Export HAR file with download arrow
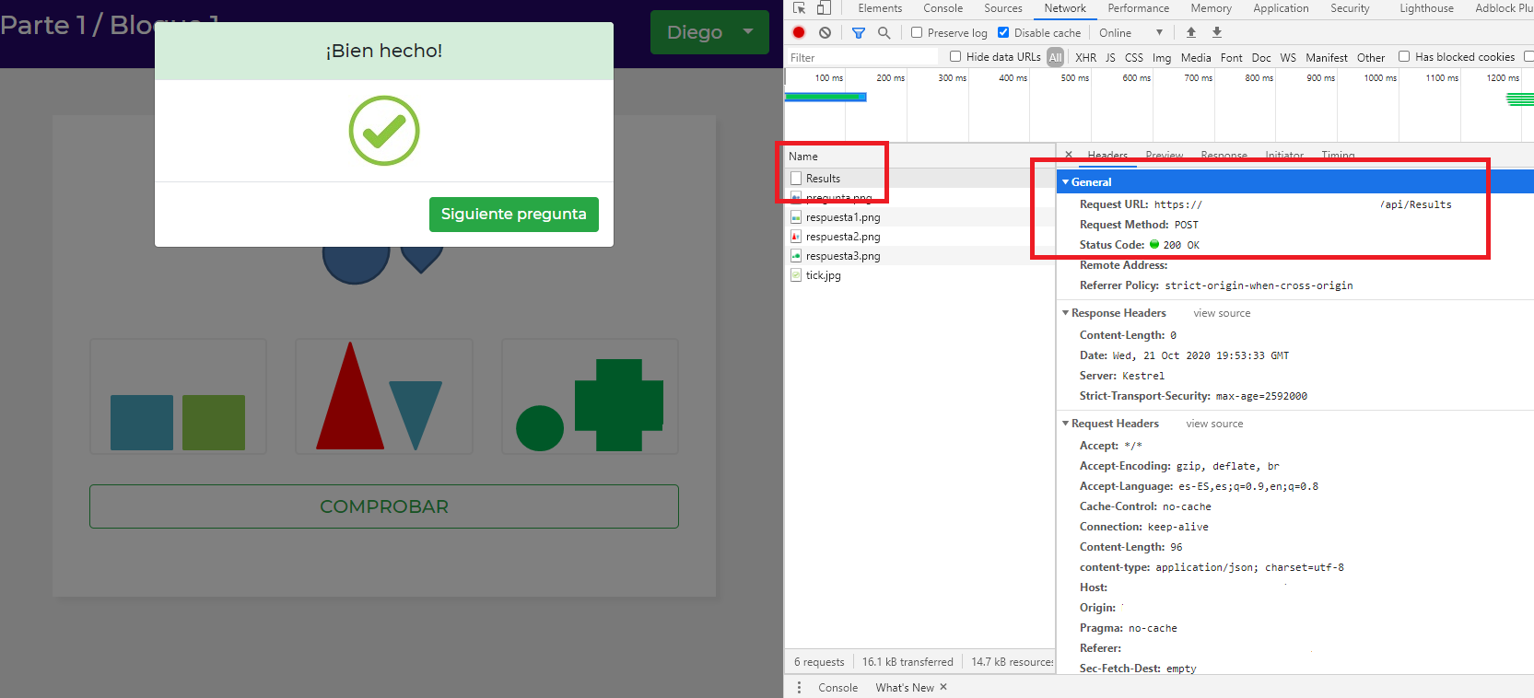1534x698 pixels. [1217, 32]
